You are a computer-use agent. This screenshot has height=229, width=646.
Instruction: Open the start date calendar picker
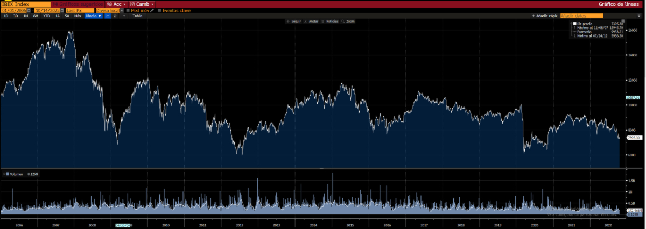(x=29, y=10)
